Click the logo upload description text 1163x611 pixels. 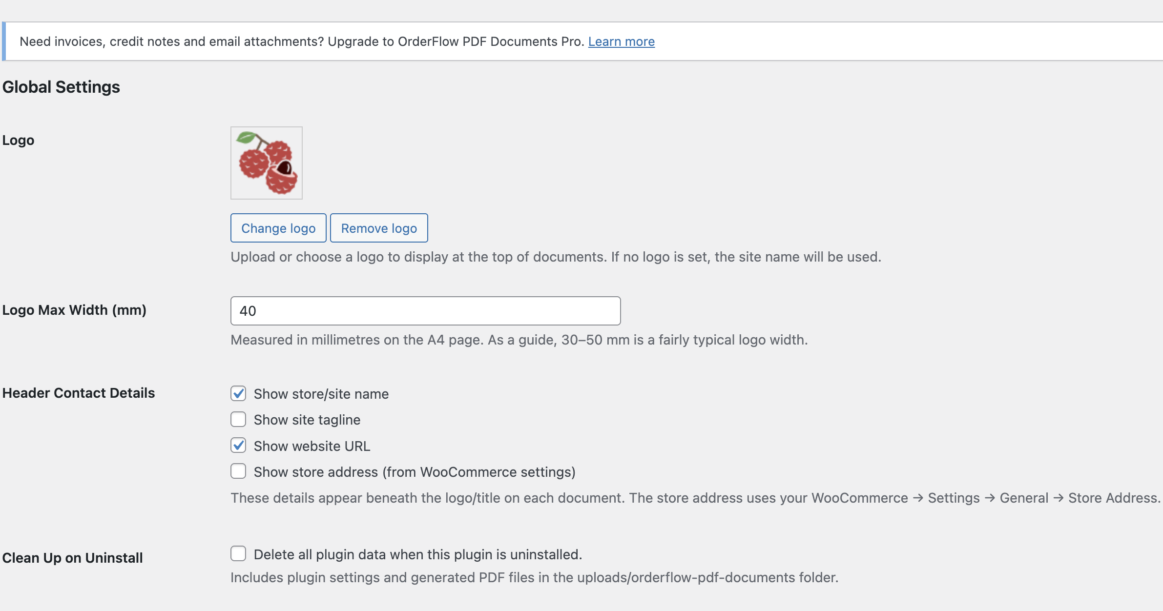(556, 257)
